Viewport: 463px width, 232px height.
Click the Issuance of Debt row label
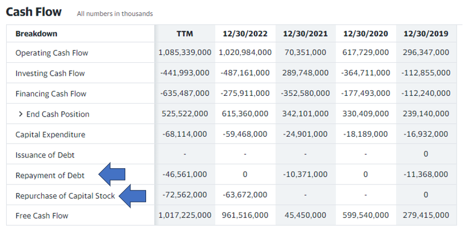point(45,155)
